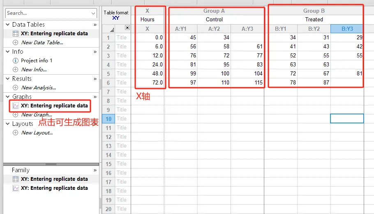Collapse the Data Tables section

coord(8,25)
